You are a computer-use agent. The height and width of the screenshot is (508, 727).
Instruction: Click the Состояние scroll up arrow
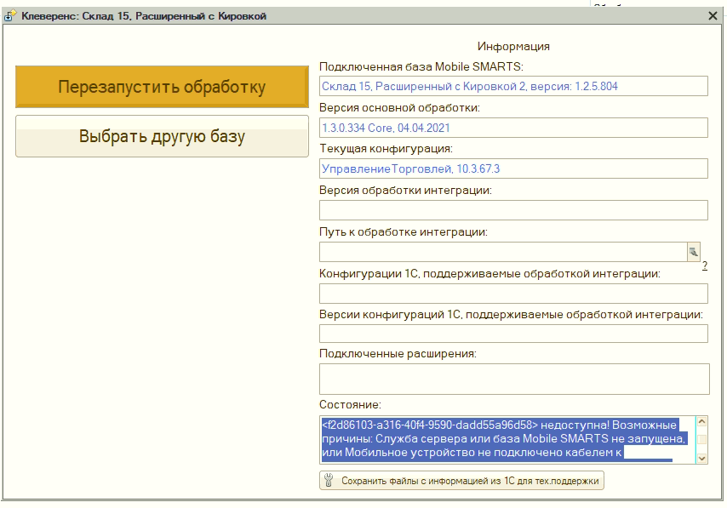tap(702, 421)
